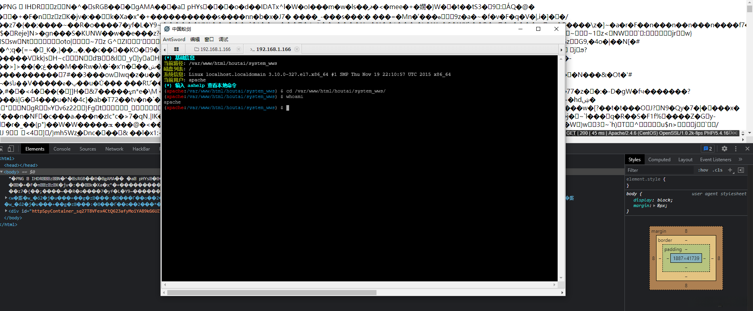Screen dimensions: 753x311
Task: Maximize the 中国蚁剑 window
Action: click(x=538, y=29)
